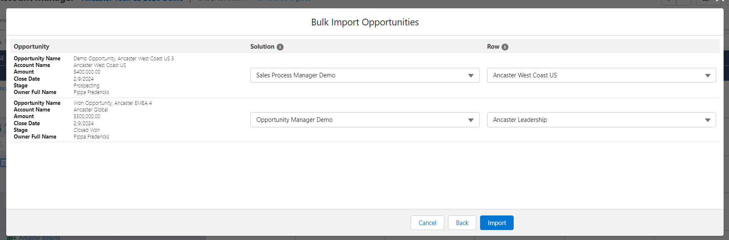Click the Bulk Import Opportunities dialog title
729x240 pixels.
click(x=364, y=22)
